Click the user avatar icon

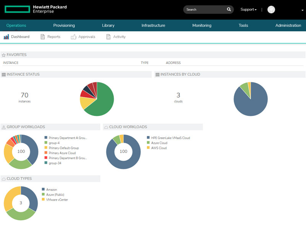(271, 10)
